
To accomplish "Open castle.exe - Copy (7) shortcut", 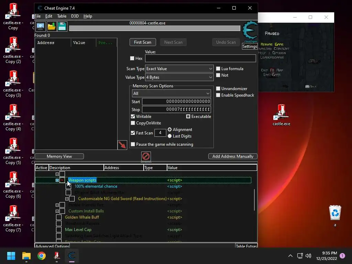I will click(13, 219).
